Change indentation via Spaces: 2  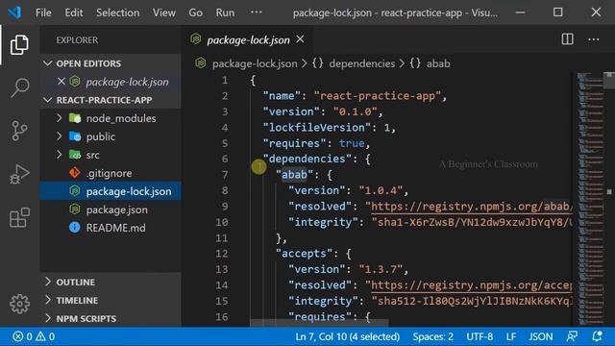[432, 336]
